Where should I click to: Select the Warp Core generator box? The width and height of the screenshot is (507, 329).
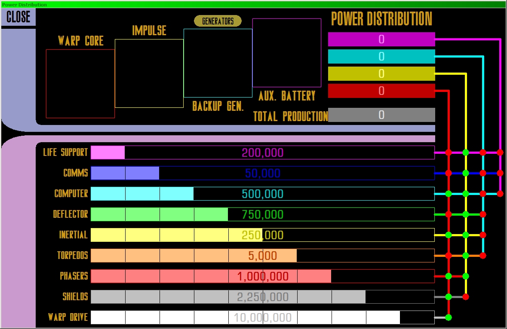pos(80,84)
